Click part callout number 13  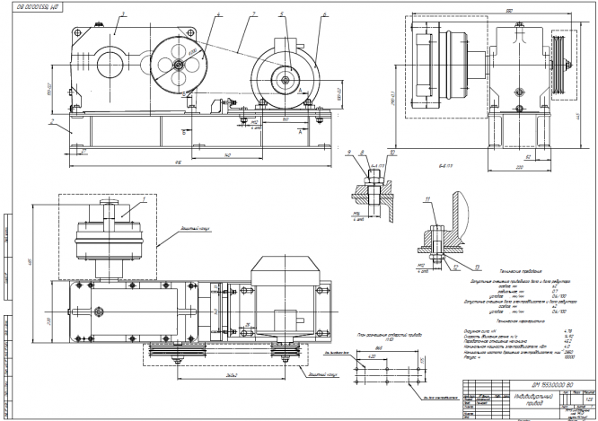(477, 268)
